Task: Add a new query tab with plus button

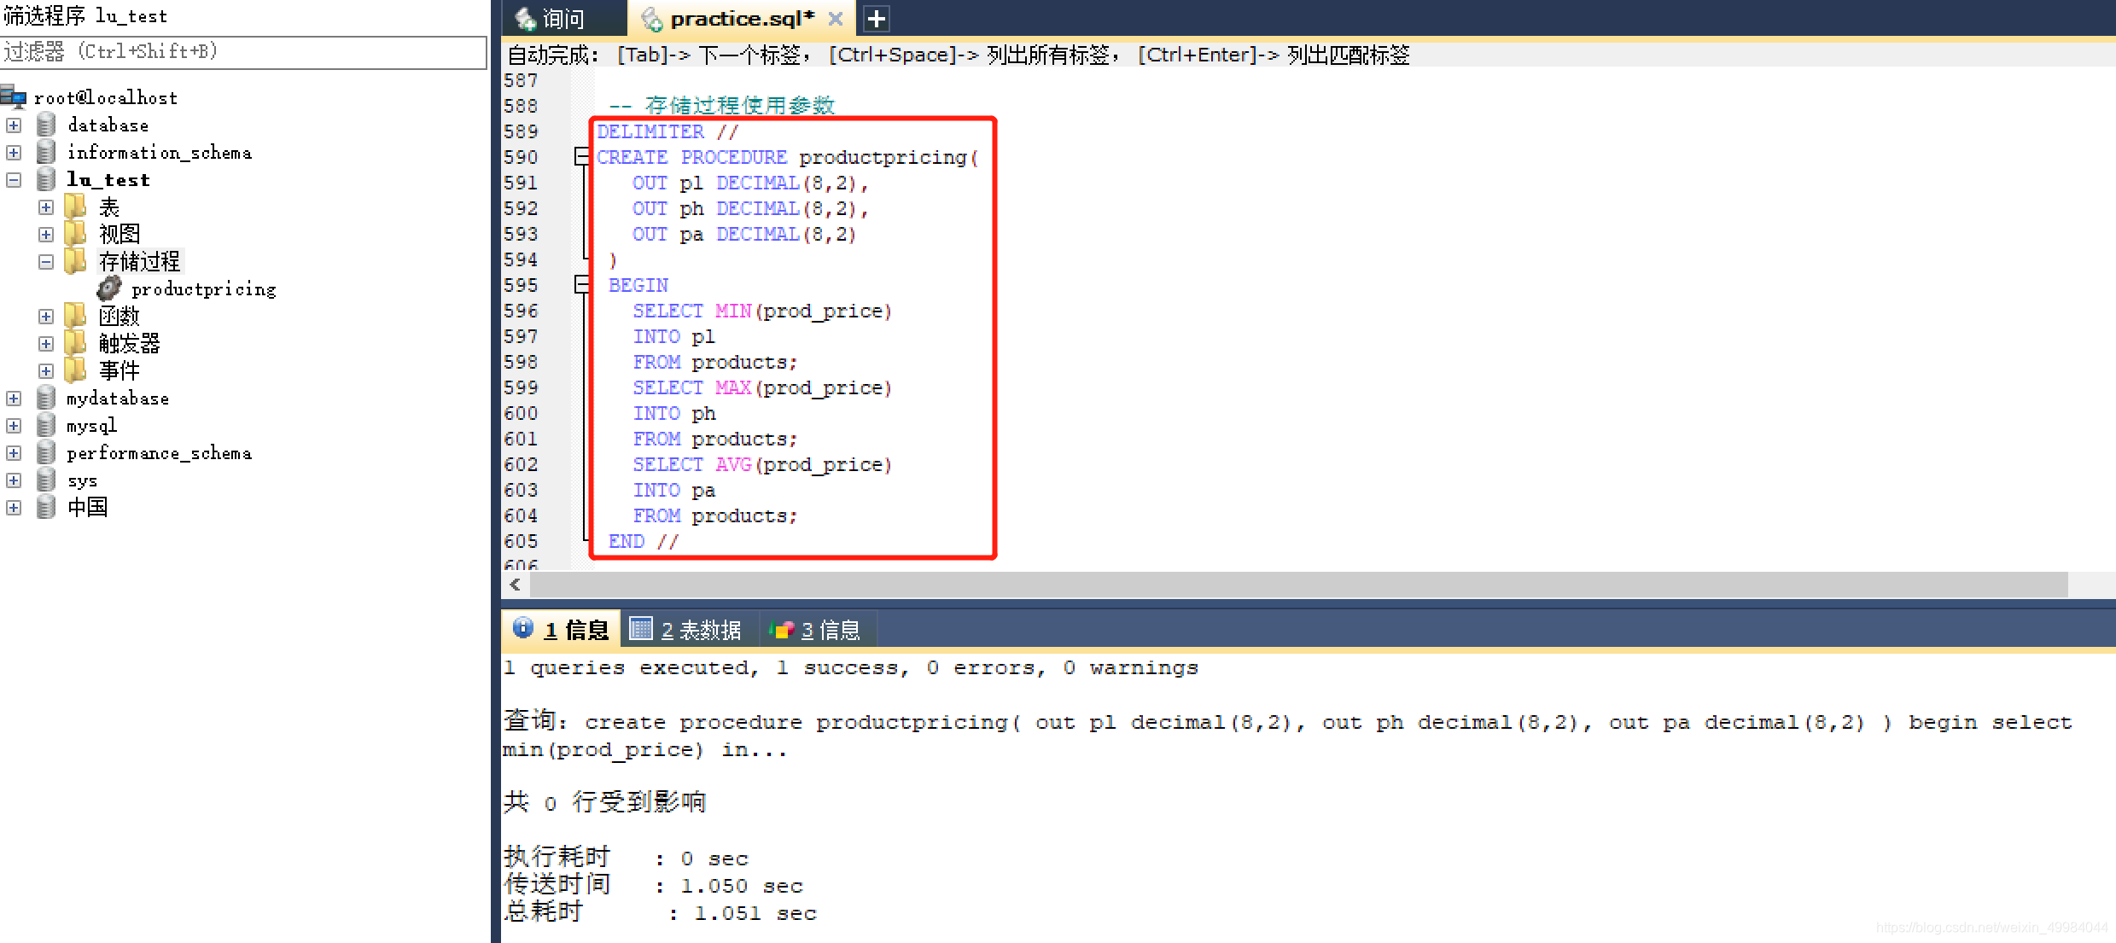Action: 877,18
